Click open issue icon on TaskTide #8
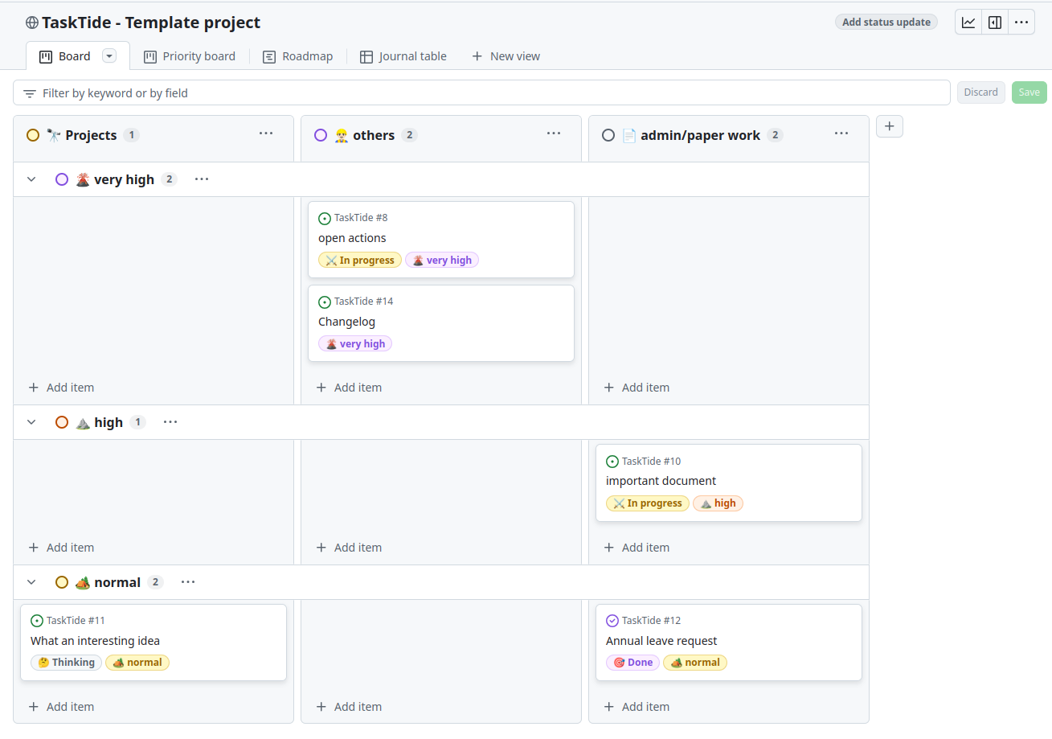1052x739 pixels. [x=325, y=218]
